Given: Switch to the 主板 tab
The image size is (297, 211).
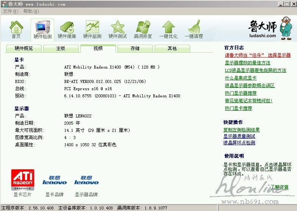Looking at the screenshot, I should click(x=61, y=48).
